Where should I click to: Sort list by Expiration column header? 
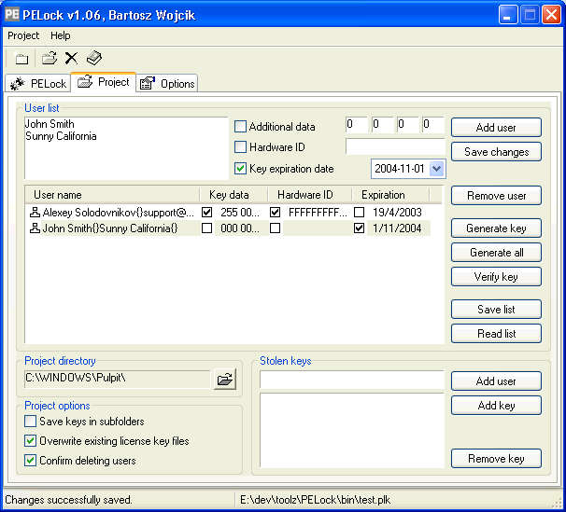coord(384,195)
